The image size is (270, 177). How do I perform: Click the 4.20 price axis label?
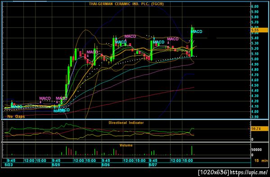[x=255, y=101]
